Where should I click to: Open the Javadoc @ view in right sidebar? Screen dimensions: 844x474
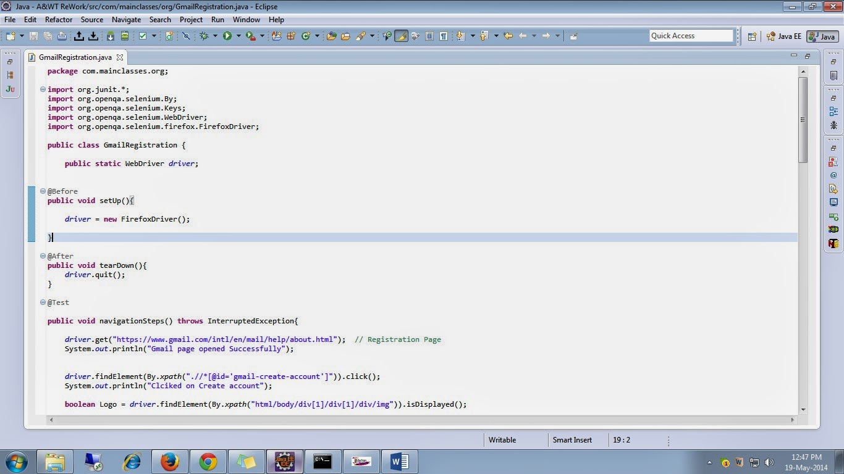[833, 175]
